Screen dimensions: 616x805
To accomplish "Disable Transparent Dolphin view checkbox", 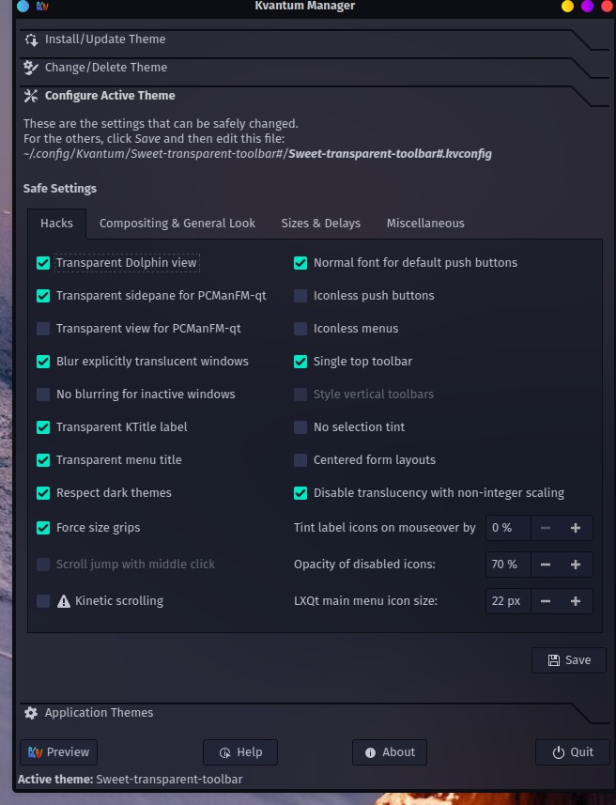I will click(43, 263).
